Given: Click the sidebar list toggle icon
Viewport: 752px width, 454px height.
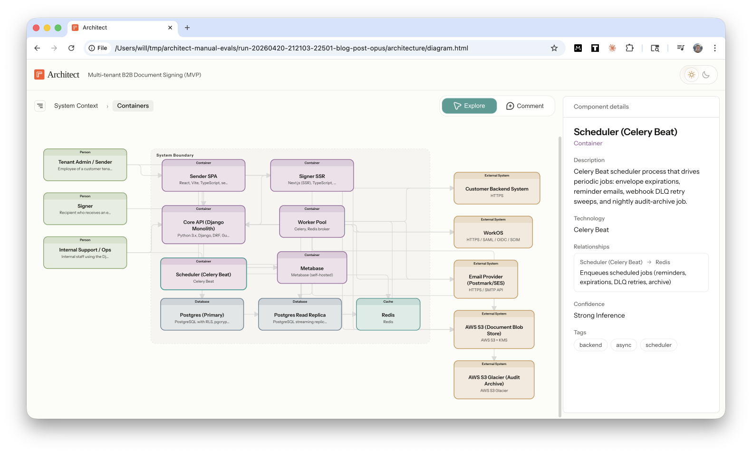Looking at the screenshot, I should 40,106.
